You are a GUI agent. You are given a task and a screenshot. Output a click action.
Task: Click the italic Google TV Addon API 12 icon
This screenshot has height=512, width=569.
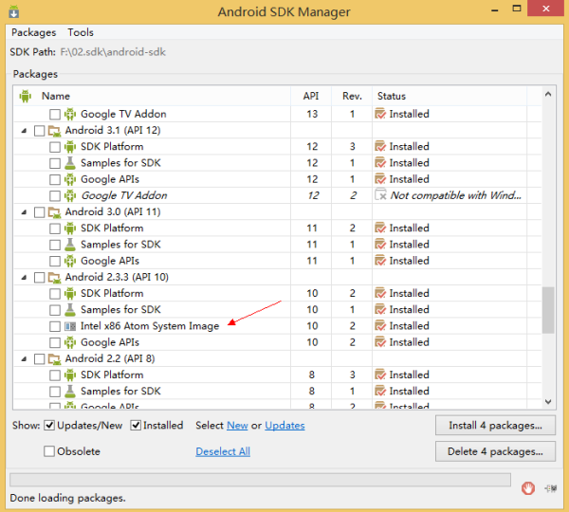[x=70, y=195]
